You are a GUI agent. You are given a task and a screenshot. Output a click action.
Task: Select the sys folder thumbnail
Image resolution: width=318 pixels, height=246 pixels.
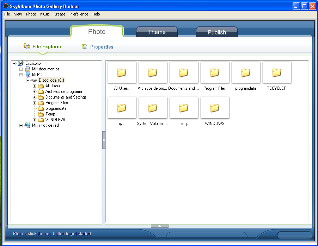click(x=122, y=108)
